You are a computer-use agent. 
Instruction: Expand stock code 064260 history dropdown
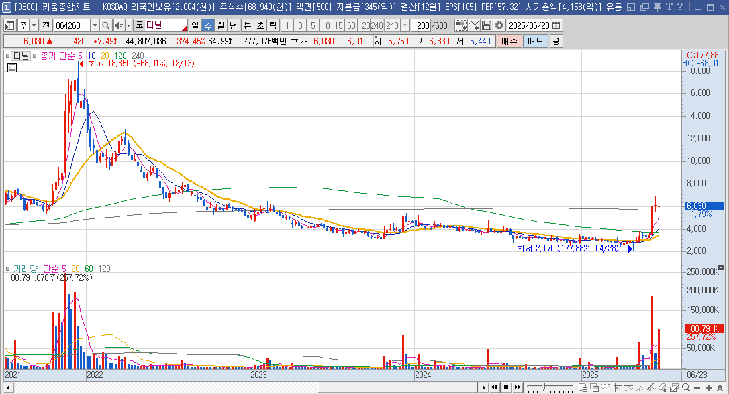(x=95, y=25)
